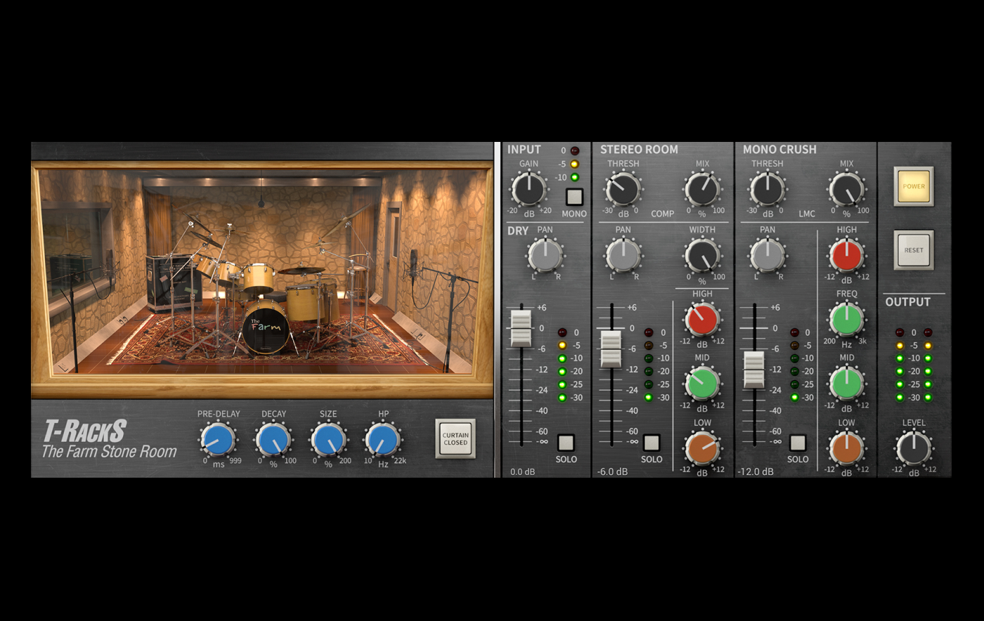The width and height of the screenshot is (984, 621).
Task: Solo the STEREO ROOM channel
Action: tap(652, 443)
